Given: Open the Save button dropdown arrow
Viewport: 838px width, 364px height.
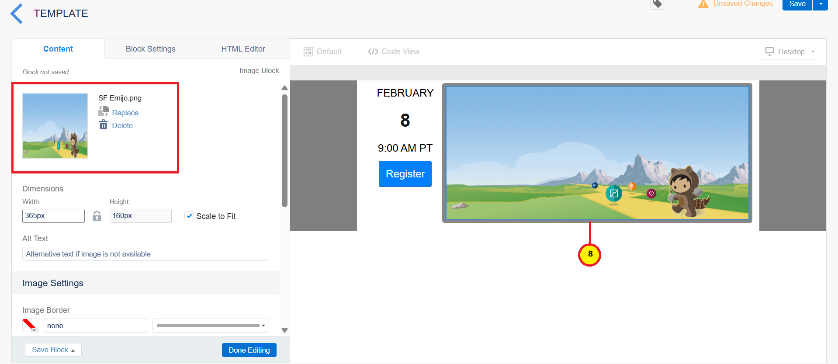Looking at the screenshot, I should tap(821, 4).
